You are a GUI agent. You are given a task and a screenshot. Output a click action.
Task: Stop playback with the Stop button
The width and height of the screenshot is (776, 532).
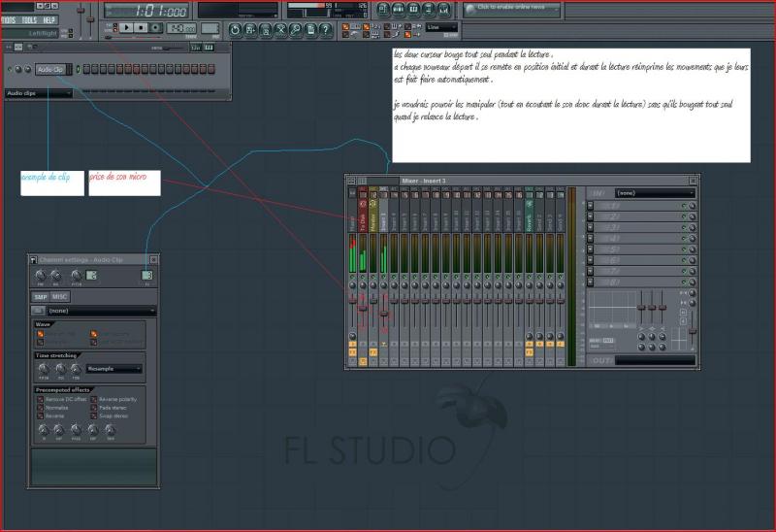[142, 28]
